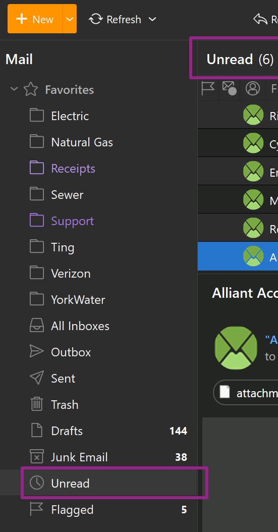278x532 pixels.
Task: Click the Unread clock icon in sidebar
Action: pos(37,483)
